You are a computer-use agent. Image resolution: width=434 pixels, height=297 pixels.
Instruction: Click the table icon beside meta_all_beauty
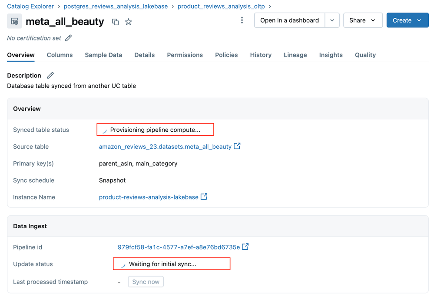click(x=15, y=21)
